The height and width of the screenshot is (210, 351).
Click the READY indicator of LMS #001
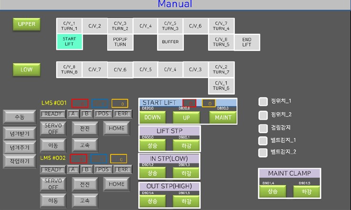(53, 114)
